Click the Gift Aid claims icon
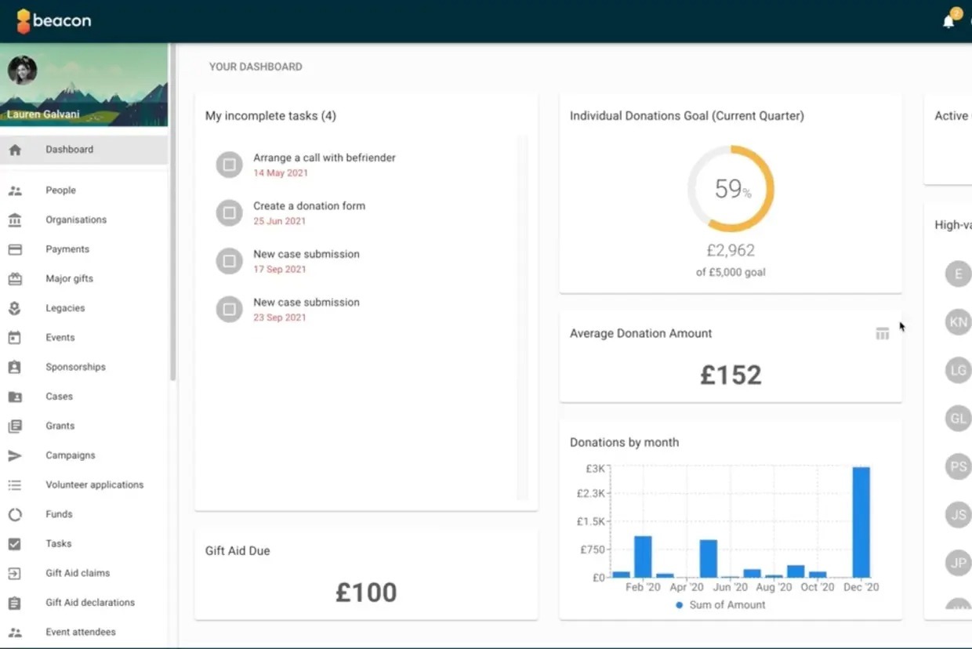 point(15,574)
